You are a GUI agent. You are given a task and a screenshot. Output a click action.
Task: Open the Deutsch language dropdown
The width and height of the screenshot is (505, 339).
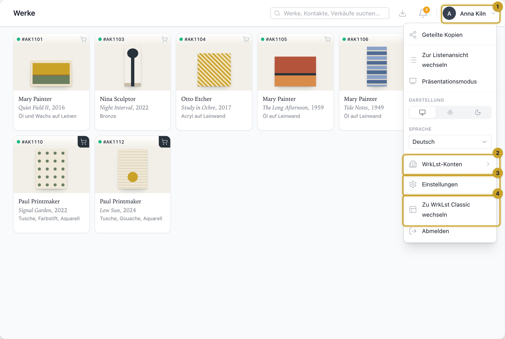pyautogui.click(x=450, y=142)
